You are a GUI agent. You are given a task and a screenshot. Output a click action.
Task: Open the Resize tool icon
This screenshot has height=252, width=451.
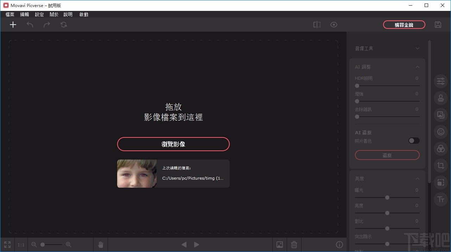coord(441,182)
